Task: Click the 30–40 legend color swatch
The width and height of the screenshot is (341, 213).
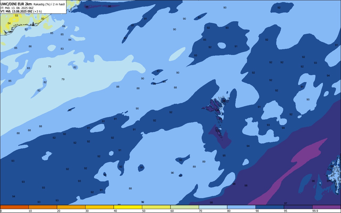Action: [x=99, y=207]
